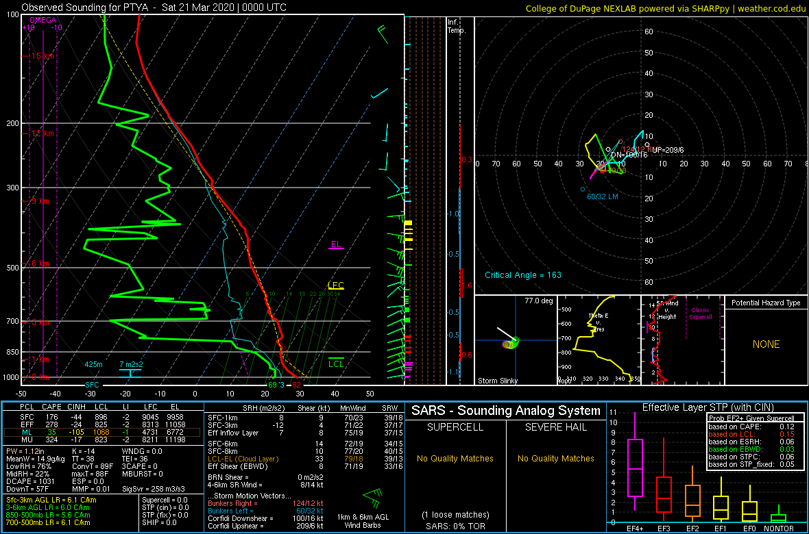This screenshot has width=809, height=534.
Task: Click the 'SARS - Sounding Analog System' heading
Action: click(x=506, y=411)
